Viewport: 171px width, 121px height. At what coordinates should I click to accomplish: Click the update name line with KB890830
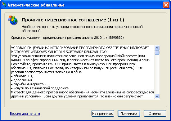pos(67,38)
